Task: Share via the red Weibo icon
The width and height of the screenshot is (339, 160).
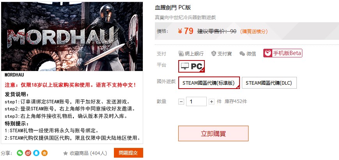Action: tap(28, 153)
